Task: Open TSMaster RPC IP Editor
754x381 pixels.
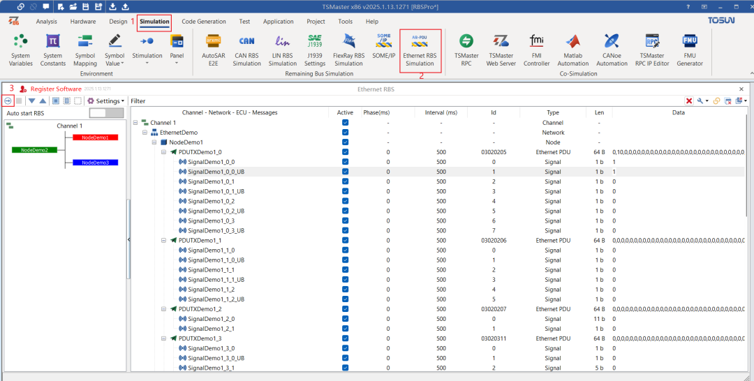Action: click(x=652, y=50)
